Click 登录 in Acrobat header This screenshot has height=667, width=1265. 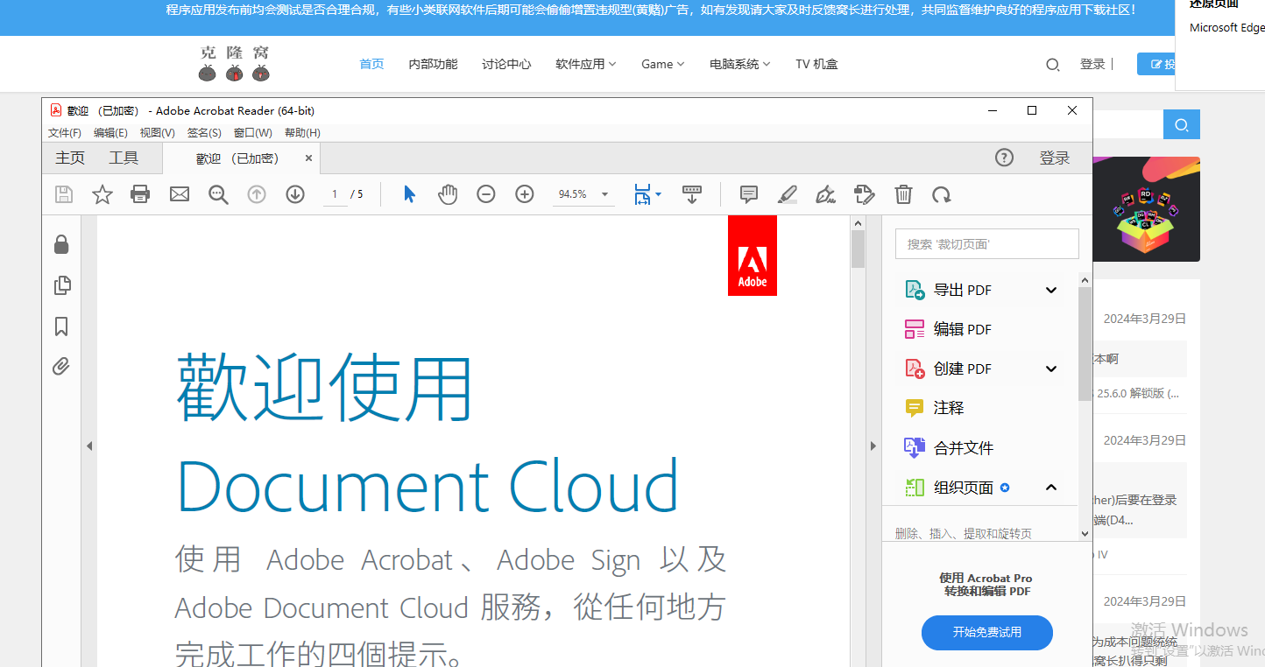1055,158
